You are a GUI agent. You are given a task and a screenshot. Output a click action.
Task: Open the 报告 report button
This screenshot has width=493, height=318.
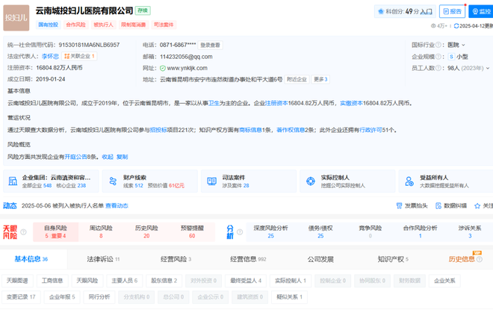coord(452,11)
